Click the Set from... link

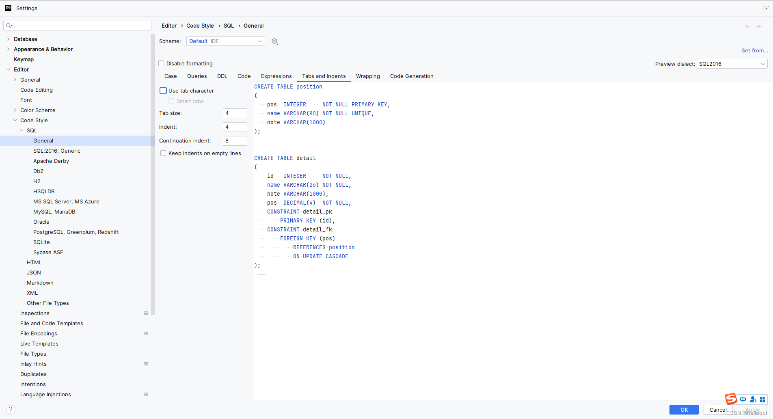pyautogui.click(x=755, y=50)
